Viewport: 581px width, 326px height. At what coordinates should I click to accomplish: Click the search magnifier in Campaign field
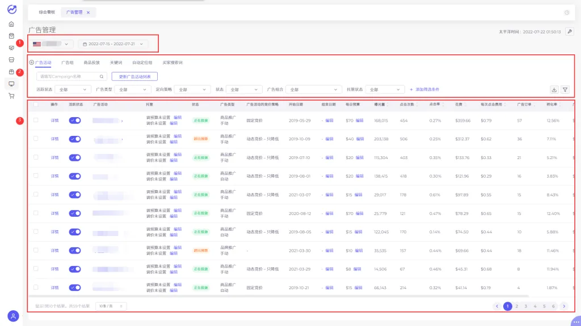click(102, 76)
